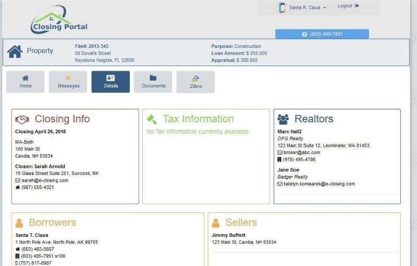The width and height of the screenshot is (417, 266).
Task: Click the (603) 485-7951 help phone button
Action: pyautogui.click(x=322, y=34)
